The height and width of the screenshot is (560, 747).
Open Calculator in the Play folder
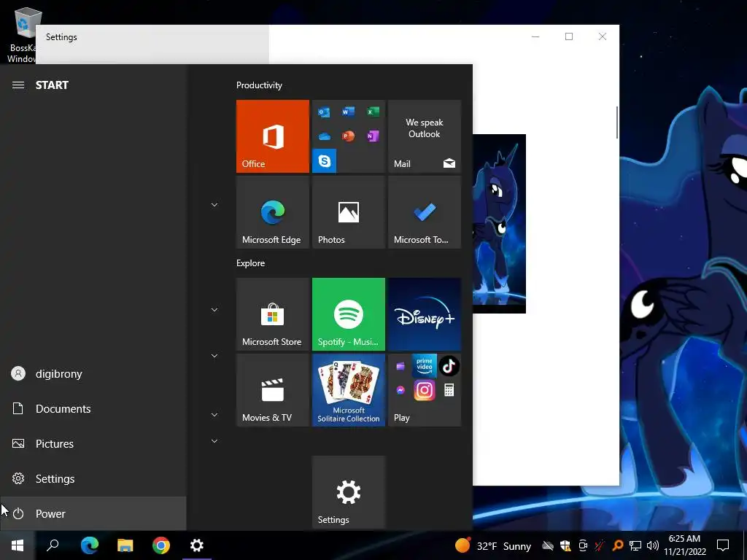(449, 391)
